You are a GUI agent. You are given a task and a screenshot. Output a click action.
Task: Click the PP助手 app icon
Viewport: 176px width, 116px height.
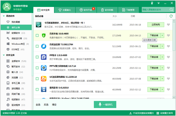pyautogui.click(x=44, y=57)
